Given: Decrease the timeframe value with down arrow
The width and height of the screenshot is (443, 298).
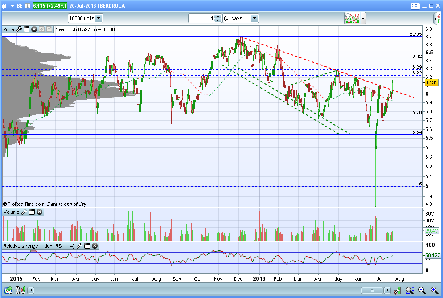Looking at the screenshot, I should [217, 20].
